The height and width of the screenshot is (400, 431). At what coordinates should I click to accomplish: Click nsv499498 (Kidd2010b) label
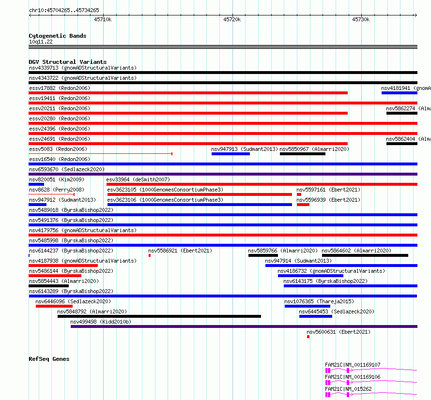coord(101,322)
